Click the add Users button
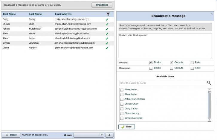Screen dimensions: 217x140 (11, 135)
